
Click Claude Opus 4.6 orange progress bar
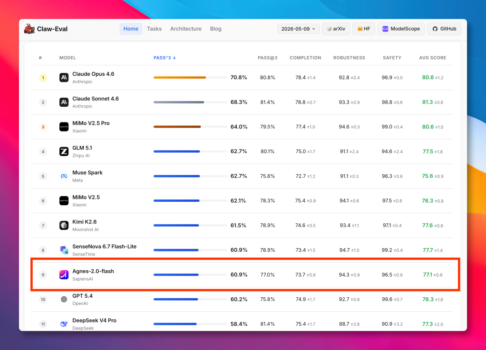(180, 77)
